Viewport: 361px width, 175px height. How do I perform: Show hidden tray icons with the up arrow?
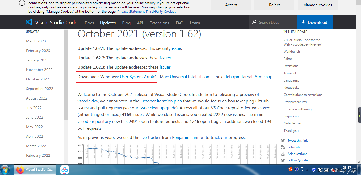[307, 170]
